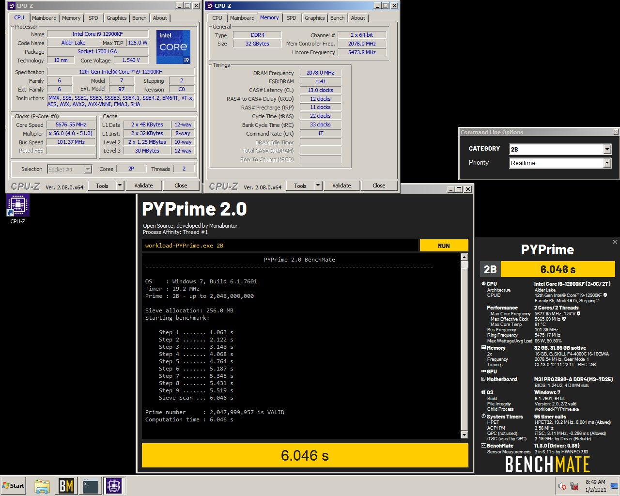Click the CAS# Latency value 13.0 clocks
Screen dimensions: 620x496
click(x=320, y=90)
